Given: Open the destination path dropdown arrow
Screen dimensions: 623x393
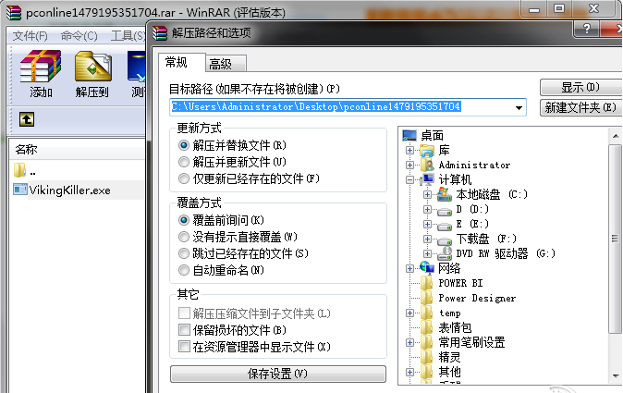Looking at the screenshot, I should click(520, 107).
